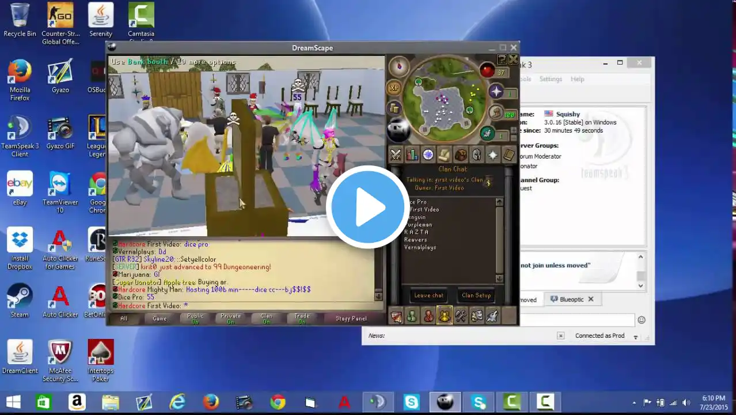Toggle the Public chat filter
Viewport: 736px width, 415px height.
(195, 318)
